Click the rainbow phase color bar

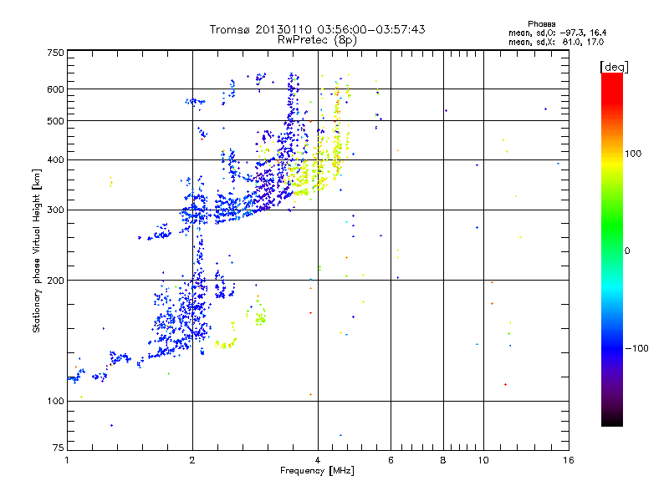tap(612, 250)
